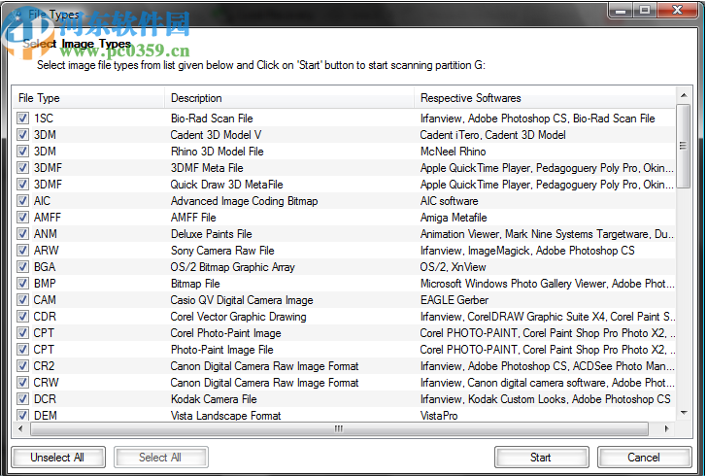Image resolution: width=707 pixels, height=476 pixels.
Task: Click Cadent iTero, Cadent 3D Model cell
Action: pyautogui.click(x=492, y=135)
